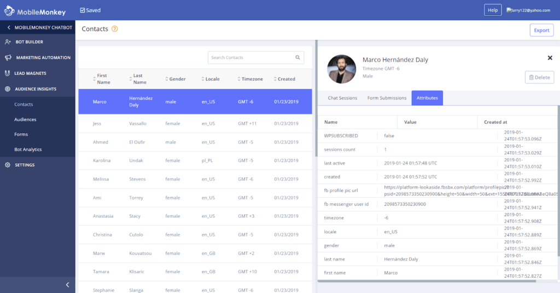This screenshot has height=293, width=560.
Task: Switch to the Chat Sessions tab
Action: [342, 98]
